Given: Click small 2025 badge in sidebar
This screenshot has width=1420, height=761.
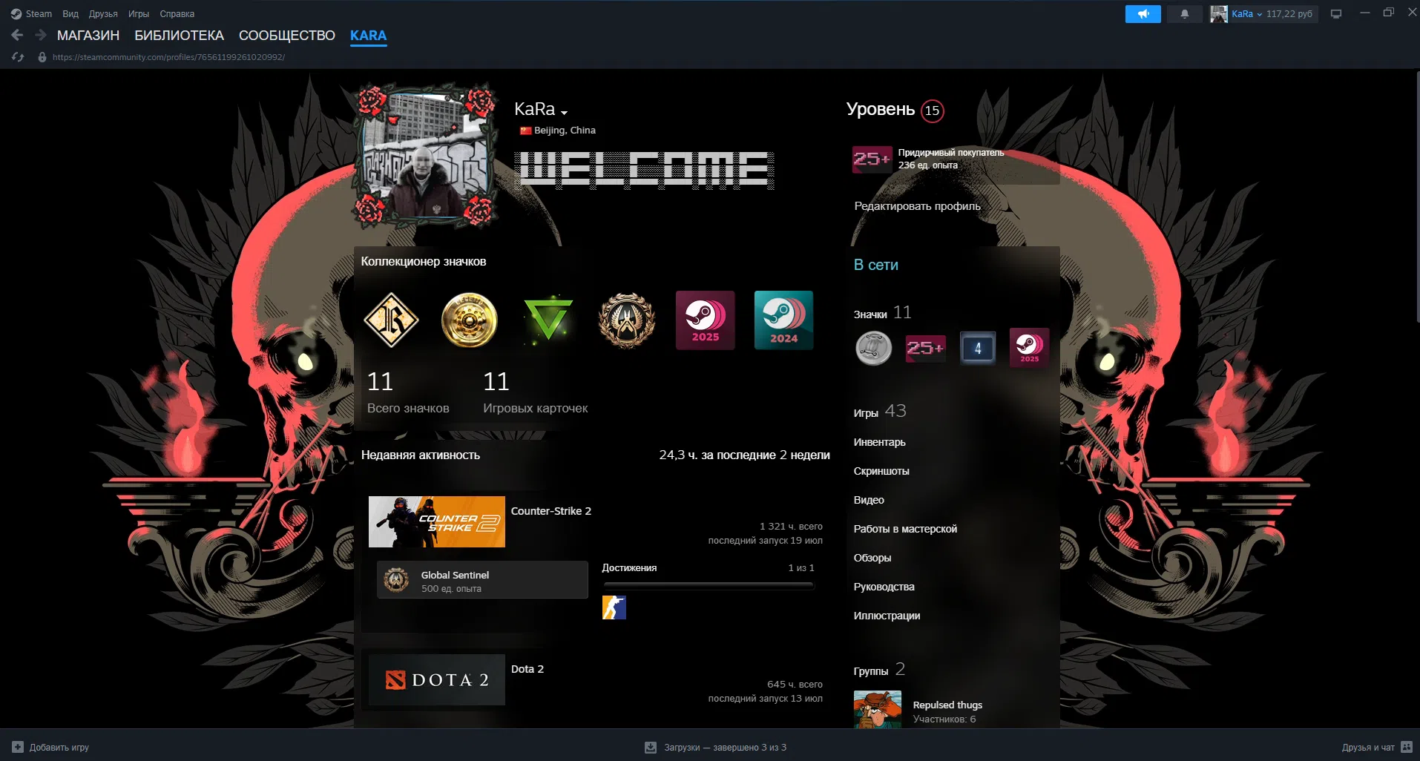Looking at the screenshot, I should [x=1030, y=348].
